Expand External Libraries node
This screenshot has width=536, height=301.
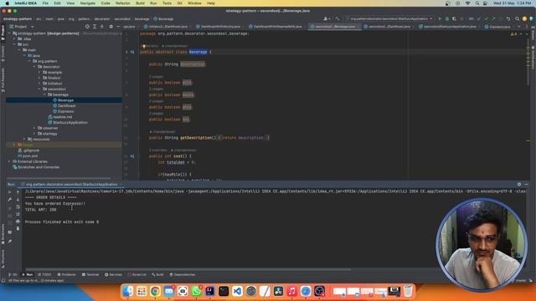pyautogui.click(x=9, y=161)
